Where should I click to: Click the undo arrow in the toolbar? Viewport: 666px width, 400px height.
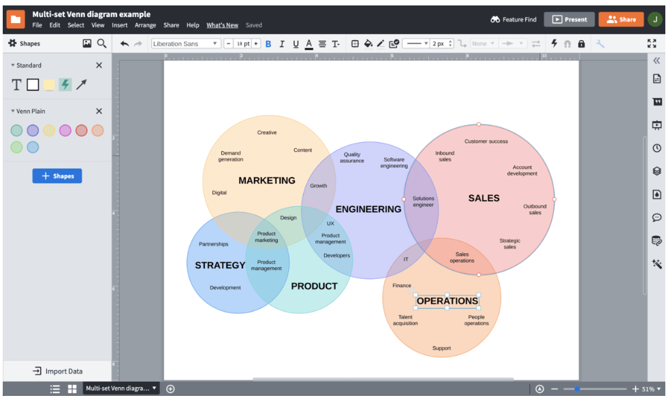click(x=124, y=44)
